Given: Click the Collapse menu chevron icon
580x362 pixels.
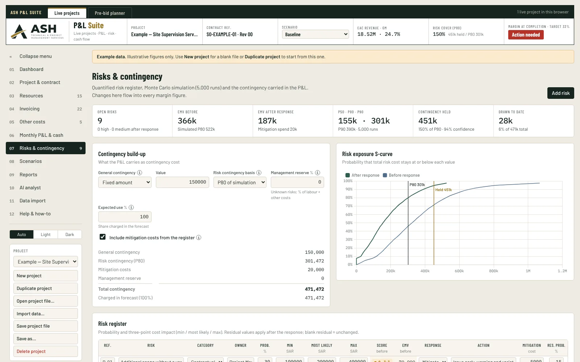Looking at the screenshot, I should [11, 56].
